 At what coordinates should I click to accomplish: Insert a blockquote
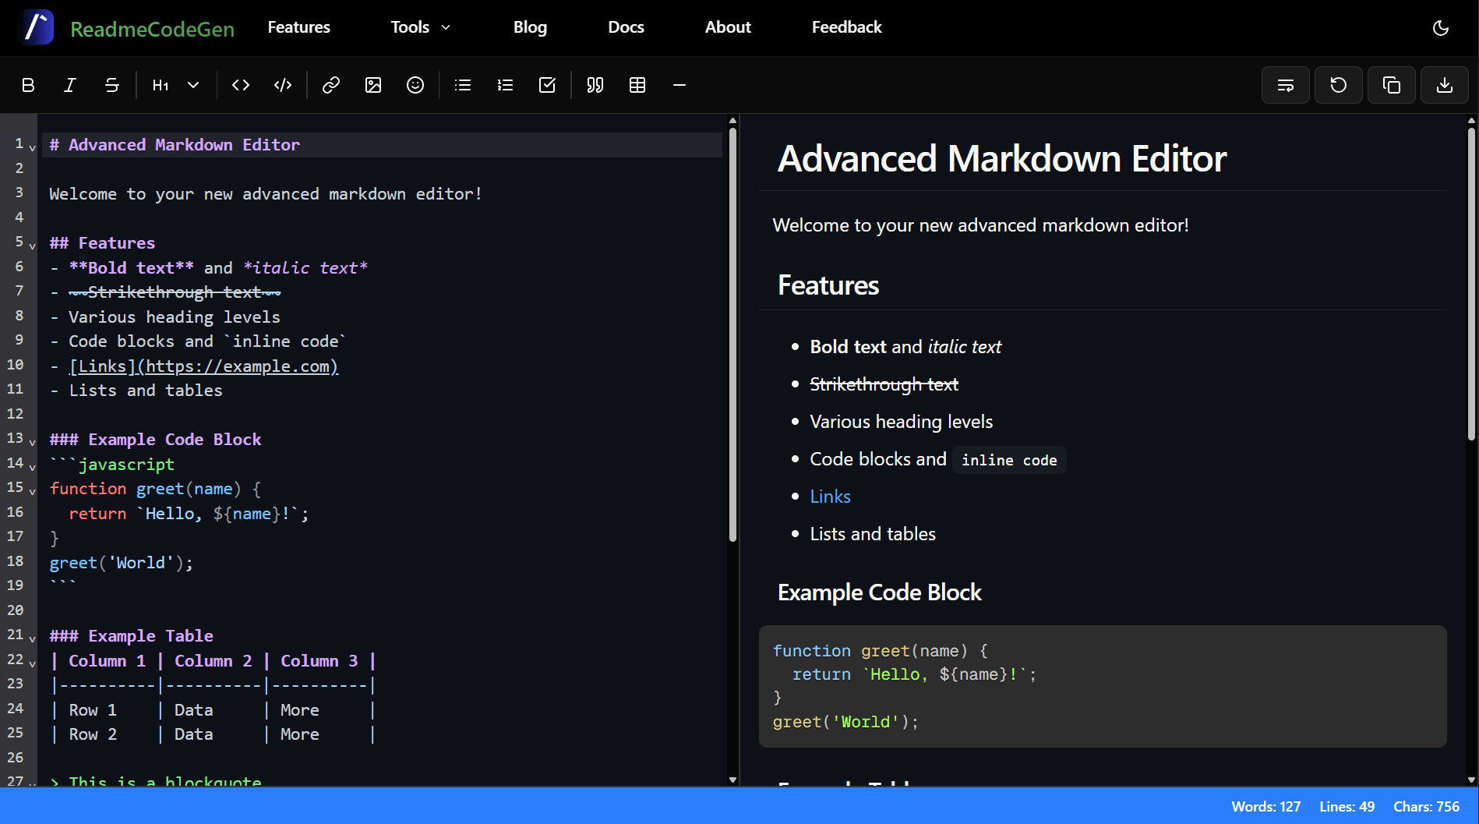tap(594, 85)
